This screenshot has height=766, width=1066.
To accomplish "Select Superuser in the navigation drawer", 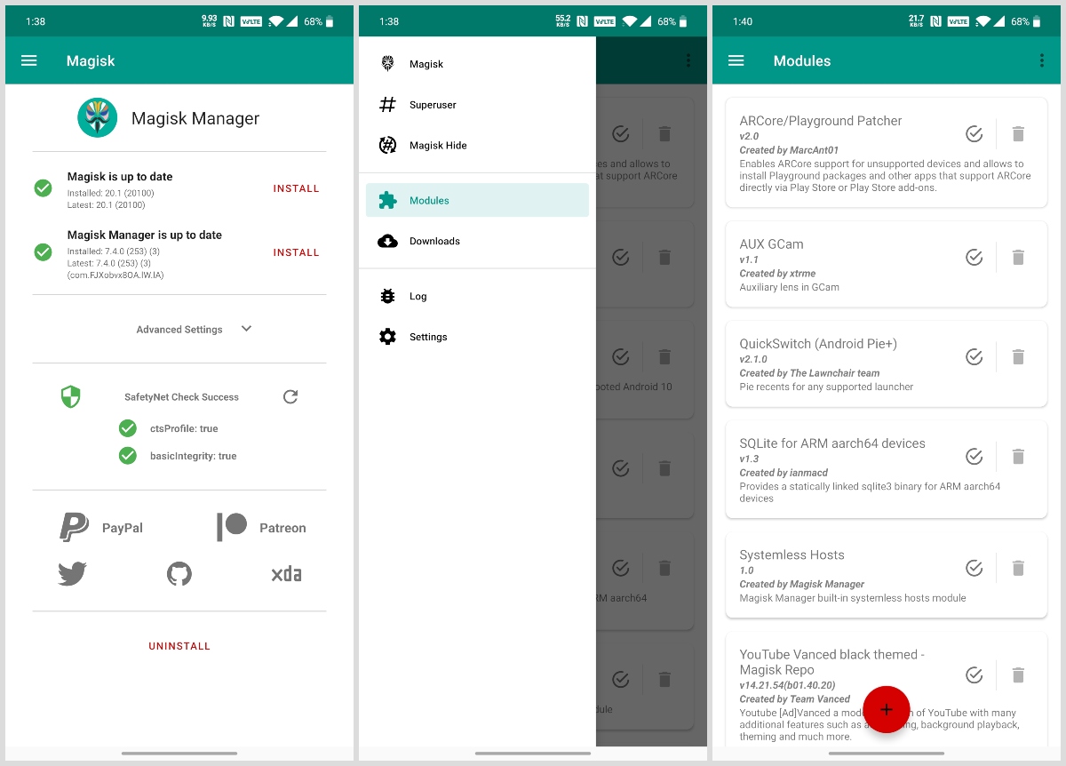I will (x=477, y=105).
